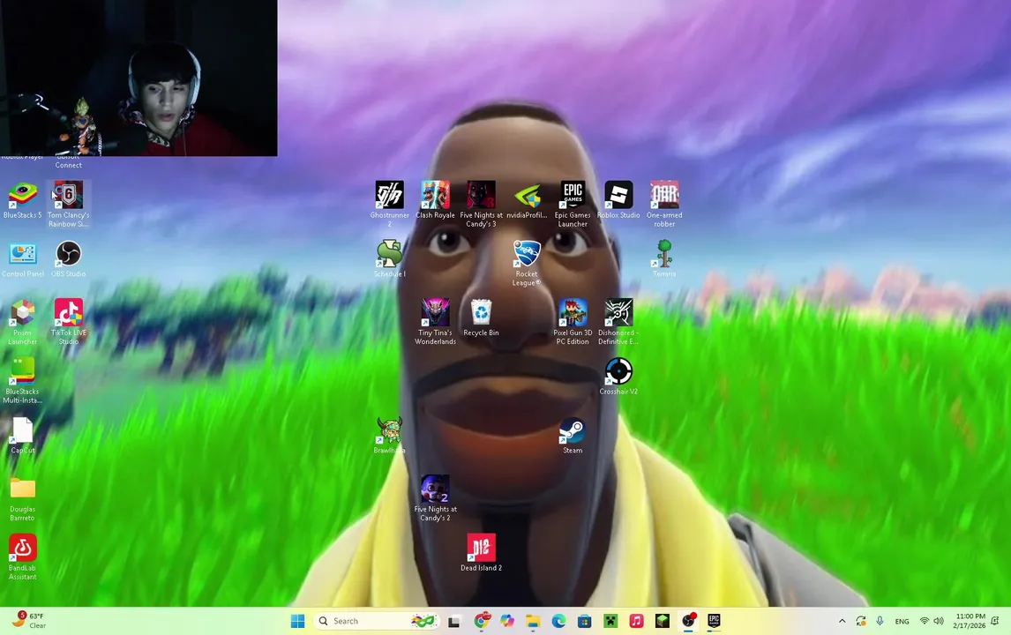Open the grass block taskbar icon
Viewport: 1011px width, 635px height.
point(663,621)
